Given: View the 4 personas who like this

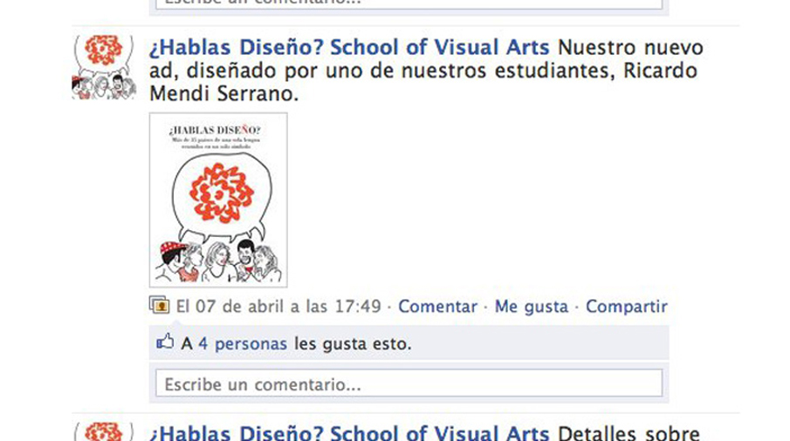Looking at the screenshot, I should pyautogui.click(x=243, y=344).
